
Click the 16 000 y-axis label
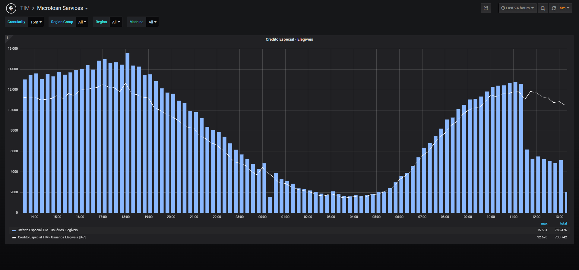tap(13, 48)
